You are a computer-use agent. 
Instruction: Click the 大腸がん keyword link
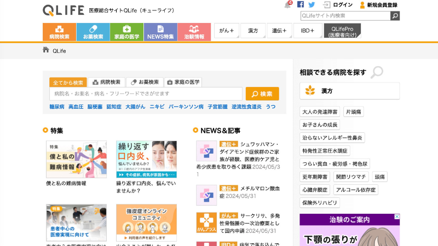(x=135, y=107)
